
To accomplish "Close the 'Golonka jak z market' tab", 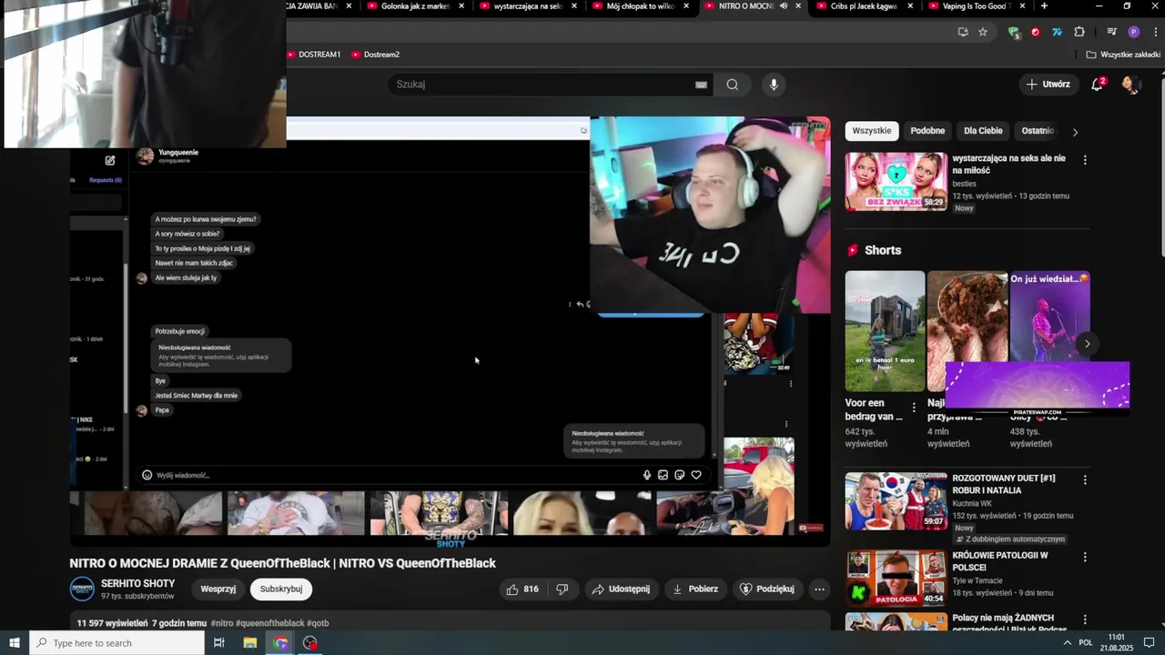I will tap(461, 6).
